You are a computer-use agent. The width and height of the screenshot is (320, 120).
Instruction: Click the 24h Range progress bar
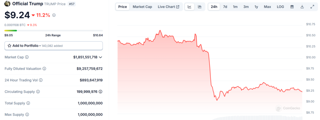tap(54, 31)
